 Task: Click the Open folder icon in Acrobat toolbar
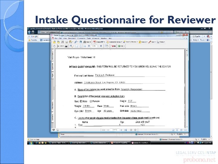(x=54, y=42)
